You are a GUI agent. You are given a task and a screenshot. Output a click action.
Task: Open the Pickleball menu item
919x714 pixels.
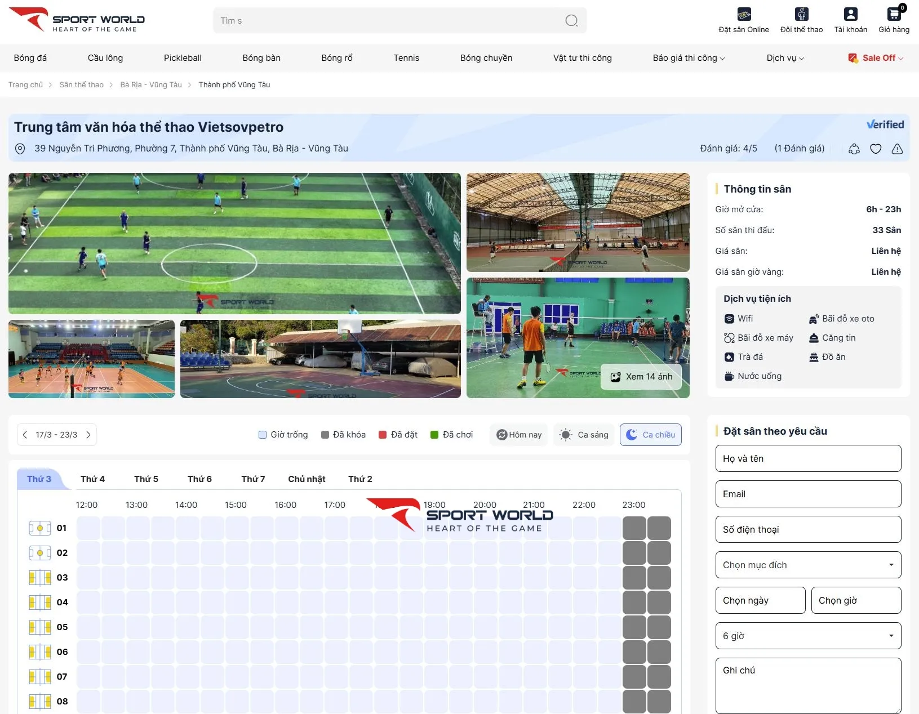click(x=183, y=58)
